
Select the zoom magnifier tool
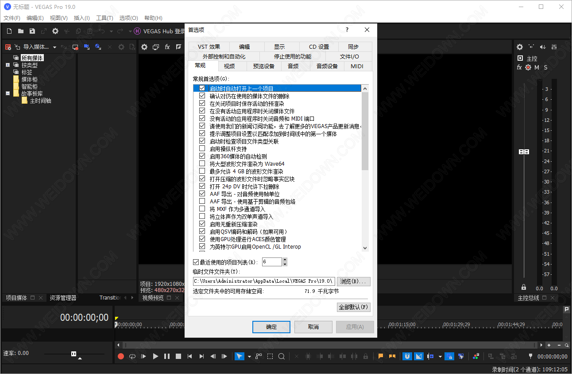282,356
